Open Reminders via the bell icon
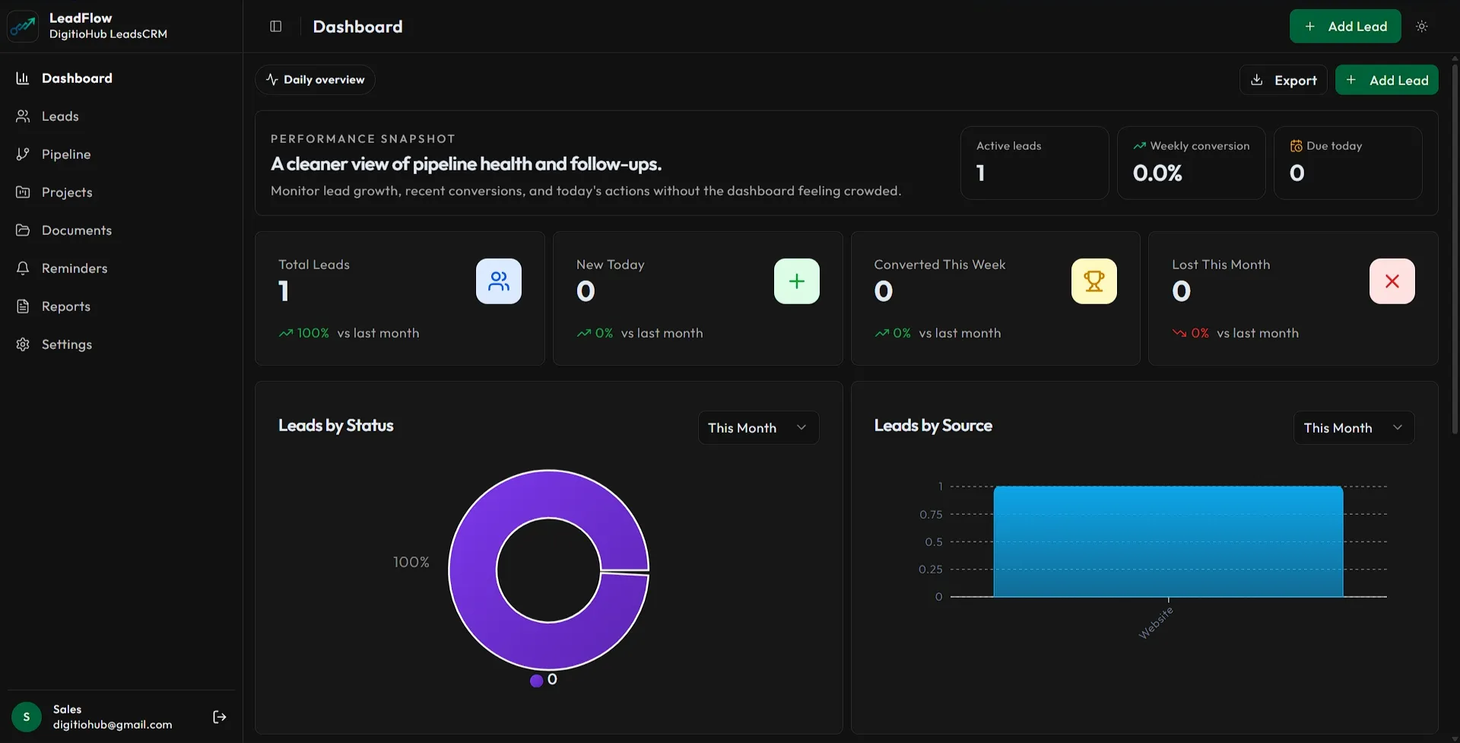The image size is (1460, 743). pyautogui.click(x=23, y=268)
